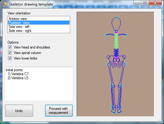
Task: Click the top-of-skull cyan marker circle
Action: pos(116,18)
